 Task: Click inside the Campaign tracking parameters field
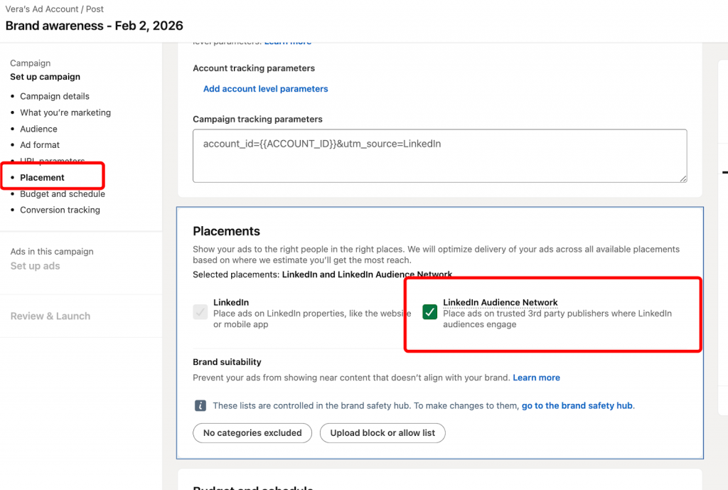439,155
